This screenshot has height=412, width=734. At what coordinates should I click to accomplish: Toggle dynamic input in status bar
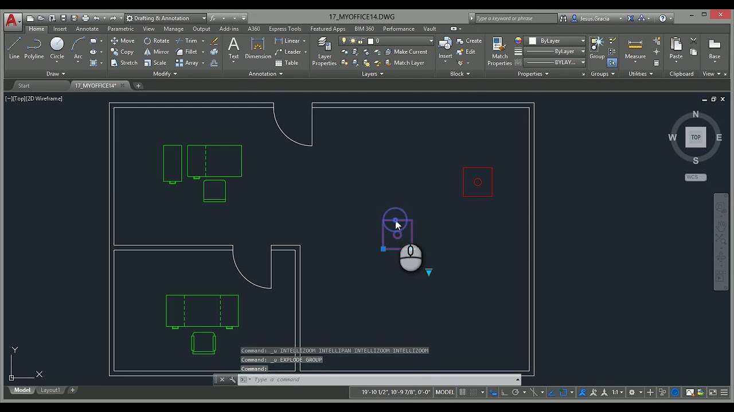[x=493, y=393]
